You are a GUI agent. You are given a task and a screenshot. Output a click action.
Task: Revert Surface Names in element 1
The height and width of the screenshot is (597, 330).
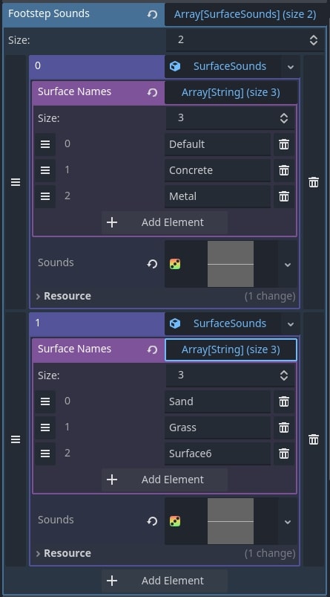click(x=152, y=349)
